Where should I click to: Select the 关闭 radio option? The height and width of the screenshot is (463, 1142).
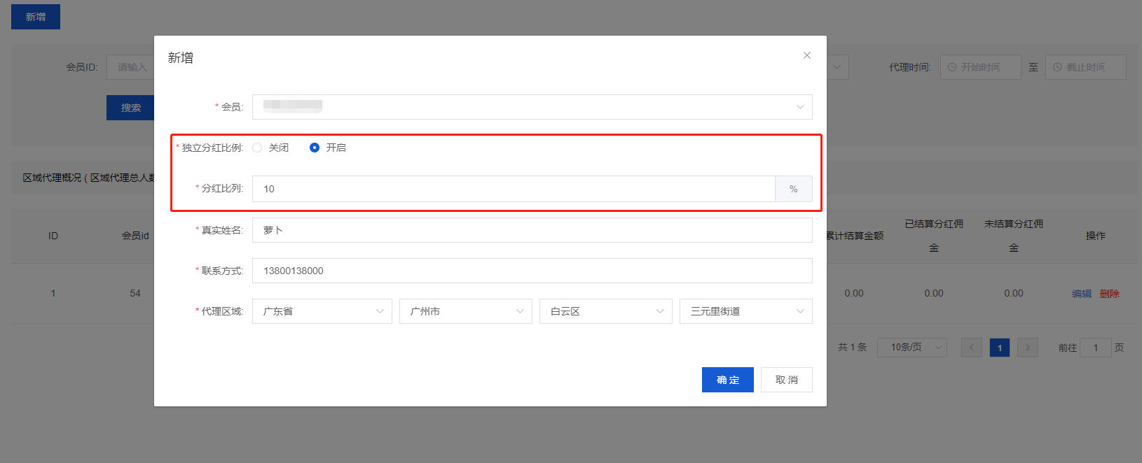coord(258,148)
